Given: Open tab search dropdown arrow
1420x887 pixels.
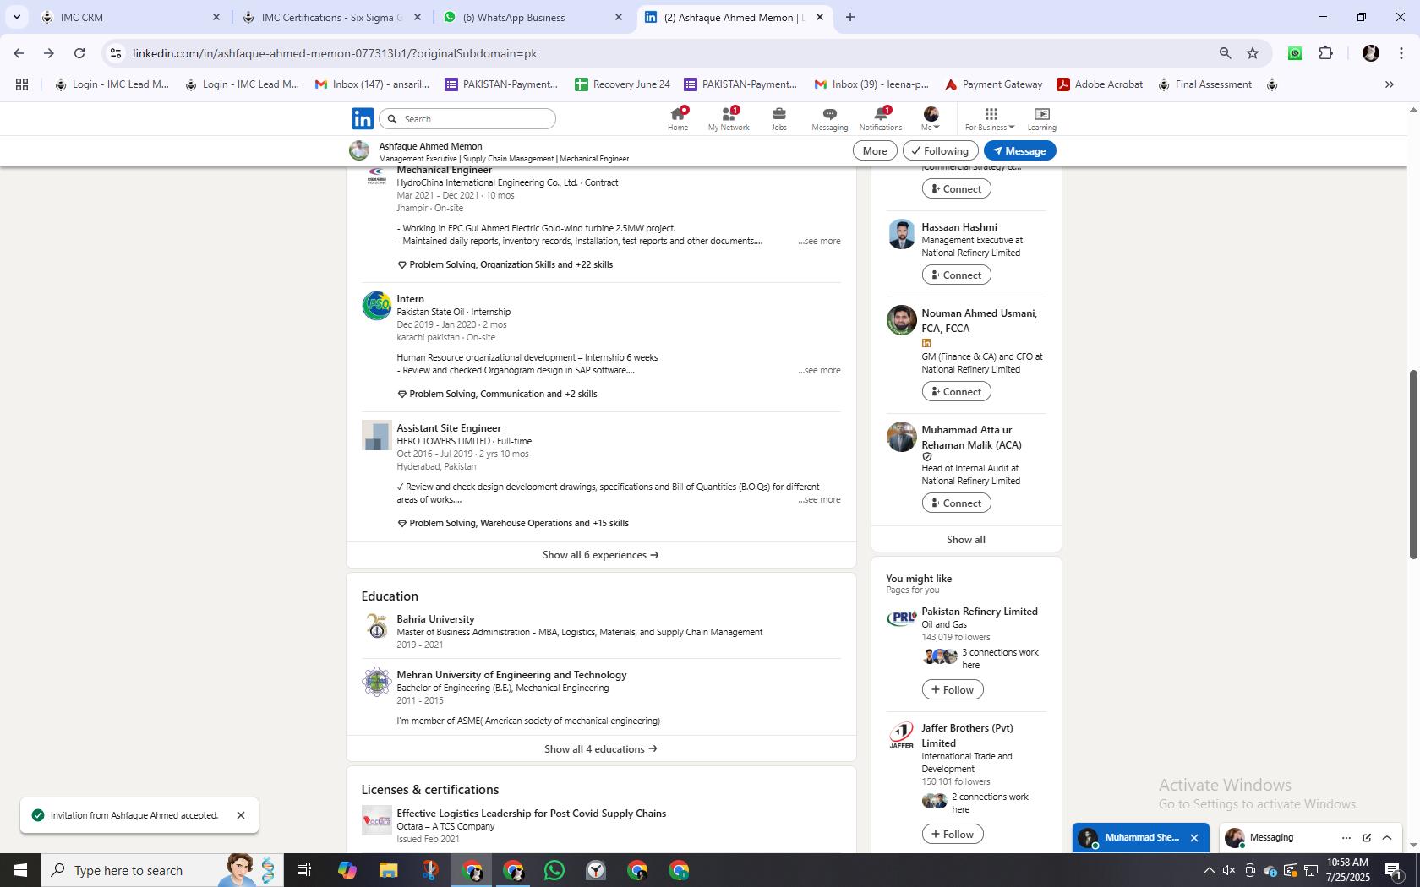Looking at the screenshot, I should pos(16,17).
